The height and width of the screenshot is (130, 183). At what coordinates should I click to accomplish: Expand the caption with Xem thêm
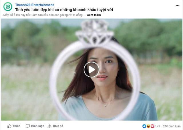coord(94,15)
